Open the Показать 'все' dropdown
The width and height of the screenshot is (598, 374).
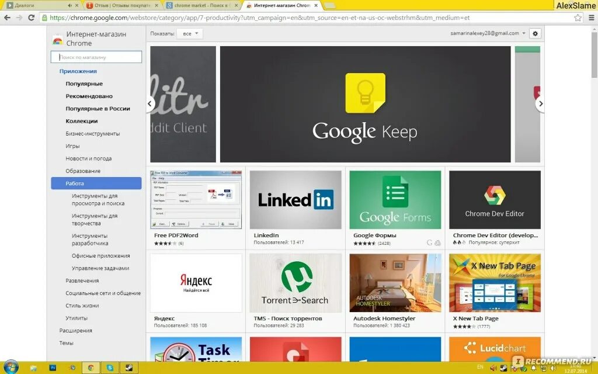pyautogui.click(x=190, y=33)
